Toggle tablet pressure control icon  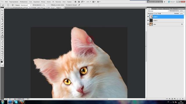[79, 5]
